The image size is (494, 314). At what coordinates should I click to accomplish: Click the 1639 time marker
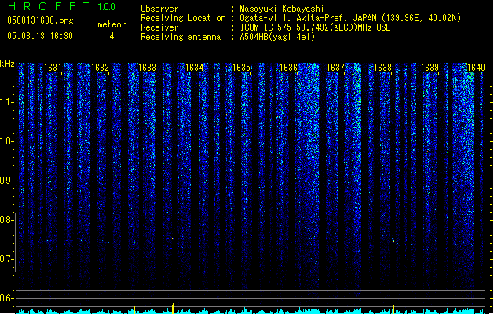[430, 68]
